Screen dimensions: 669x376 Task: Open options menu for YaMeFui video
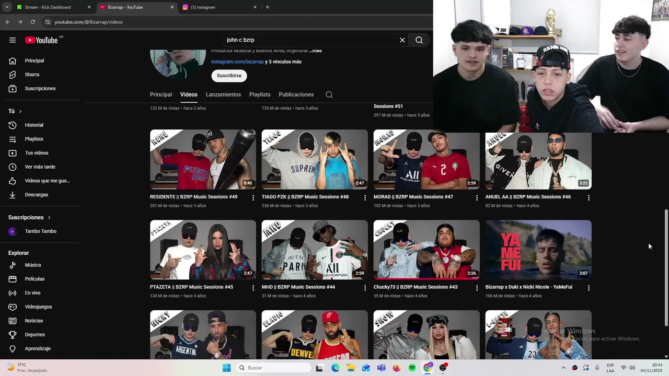tap(589, 288)
